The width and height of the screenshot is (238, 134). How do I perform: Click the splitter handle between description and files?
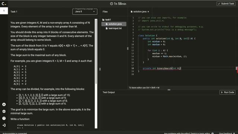pyautogui.click(x=100, y=69)
